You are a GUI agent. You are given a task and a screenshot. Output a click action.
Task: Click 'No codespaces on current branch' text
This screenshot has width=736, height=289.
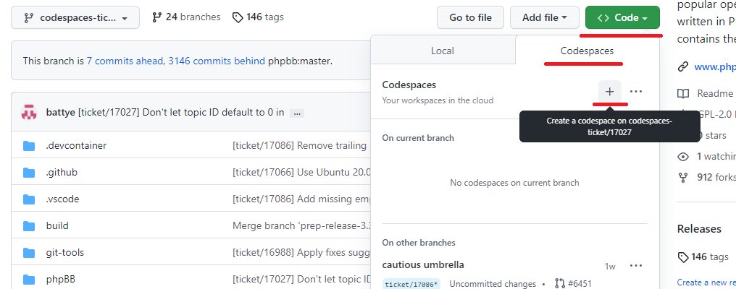(514, 183)
